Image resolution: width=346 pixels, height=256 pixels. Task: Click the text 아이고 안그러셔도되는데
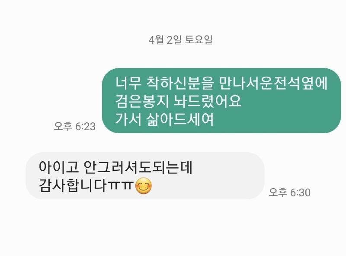coord(115,167)
